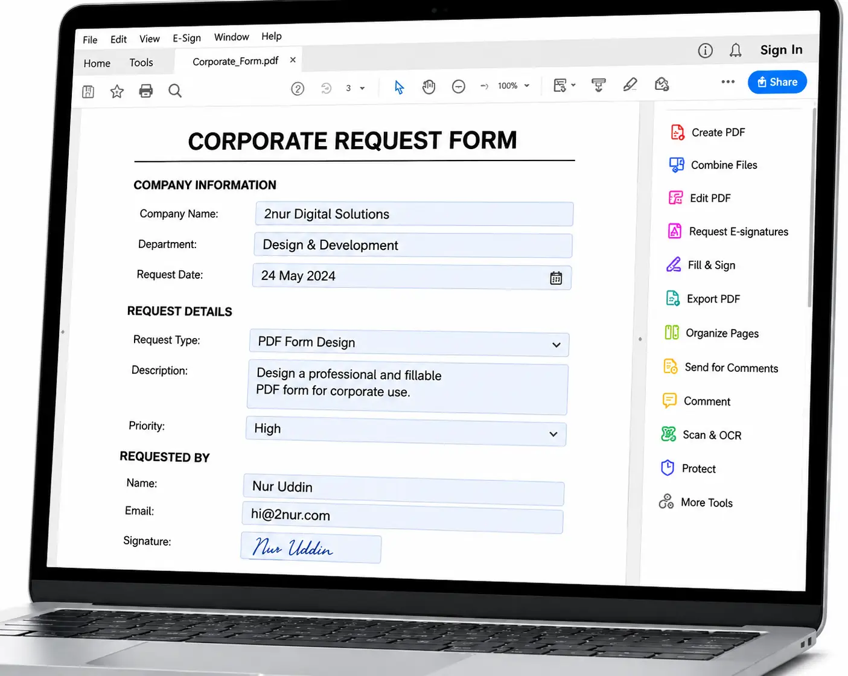Open the Fill & Sign tool
This screenshot has height=676, width=848.
(701, 265)
